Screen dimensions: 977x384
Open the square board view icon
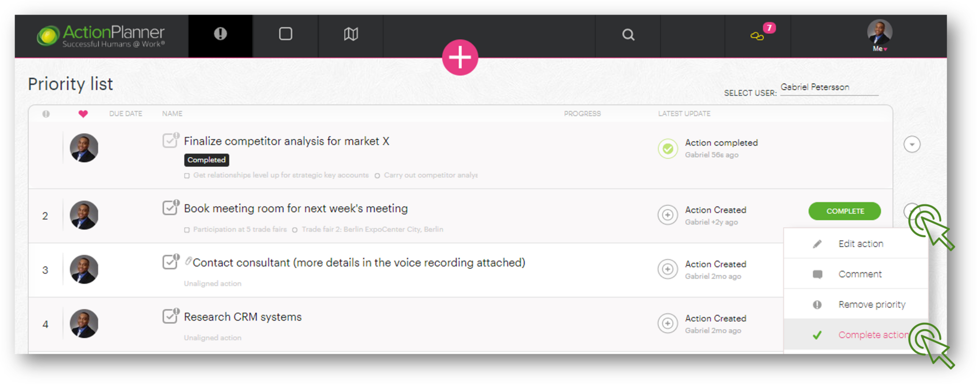click(x=285, y=34)
